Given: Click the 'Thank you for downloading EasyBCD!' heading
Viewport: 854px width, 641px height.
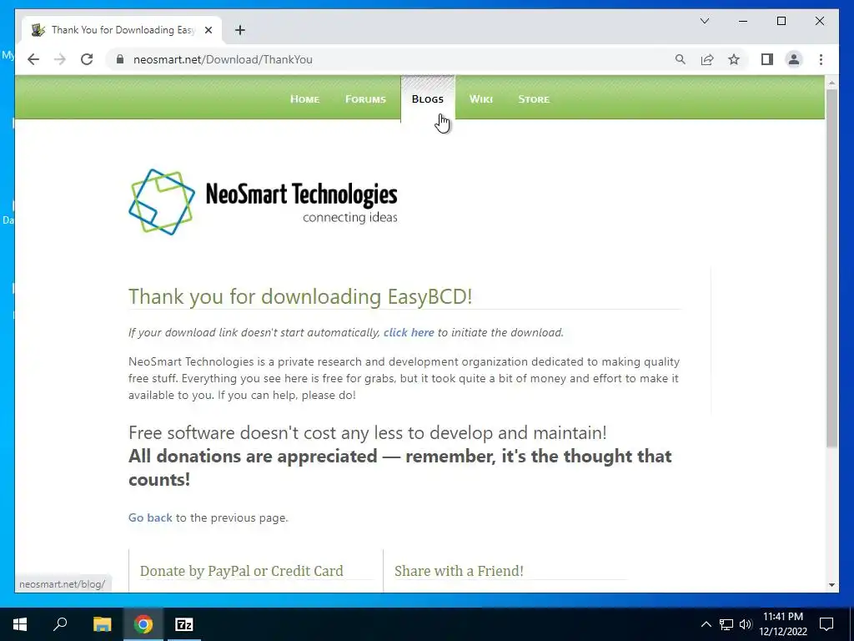Looking at the screenshot, I should (x=300, y=296).
